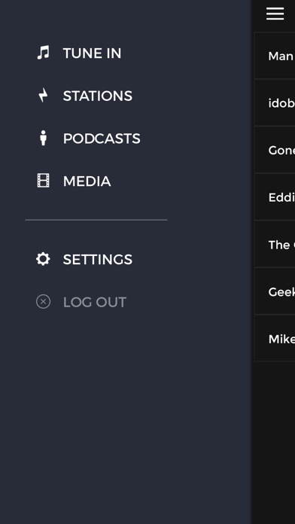The height and width of the screenshot is (524, 295).
Task: Tap the music note Tune In icon
Action: coord(43,53)
